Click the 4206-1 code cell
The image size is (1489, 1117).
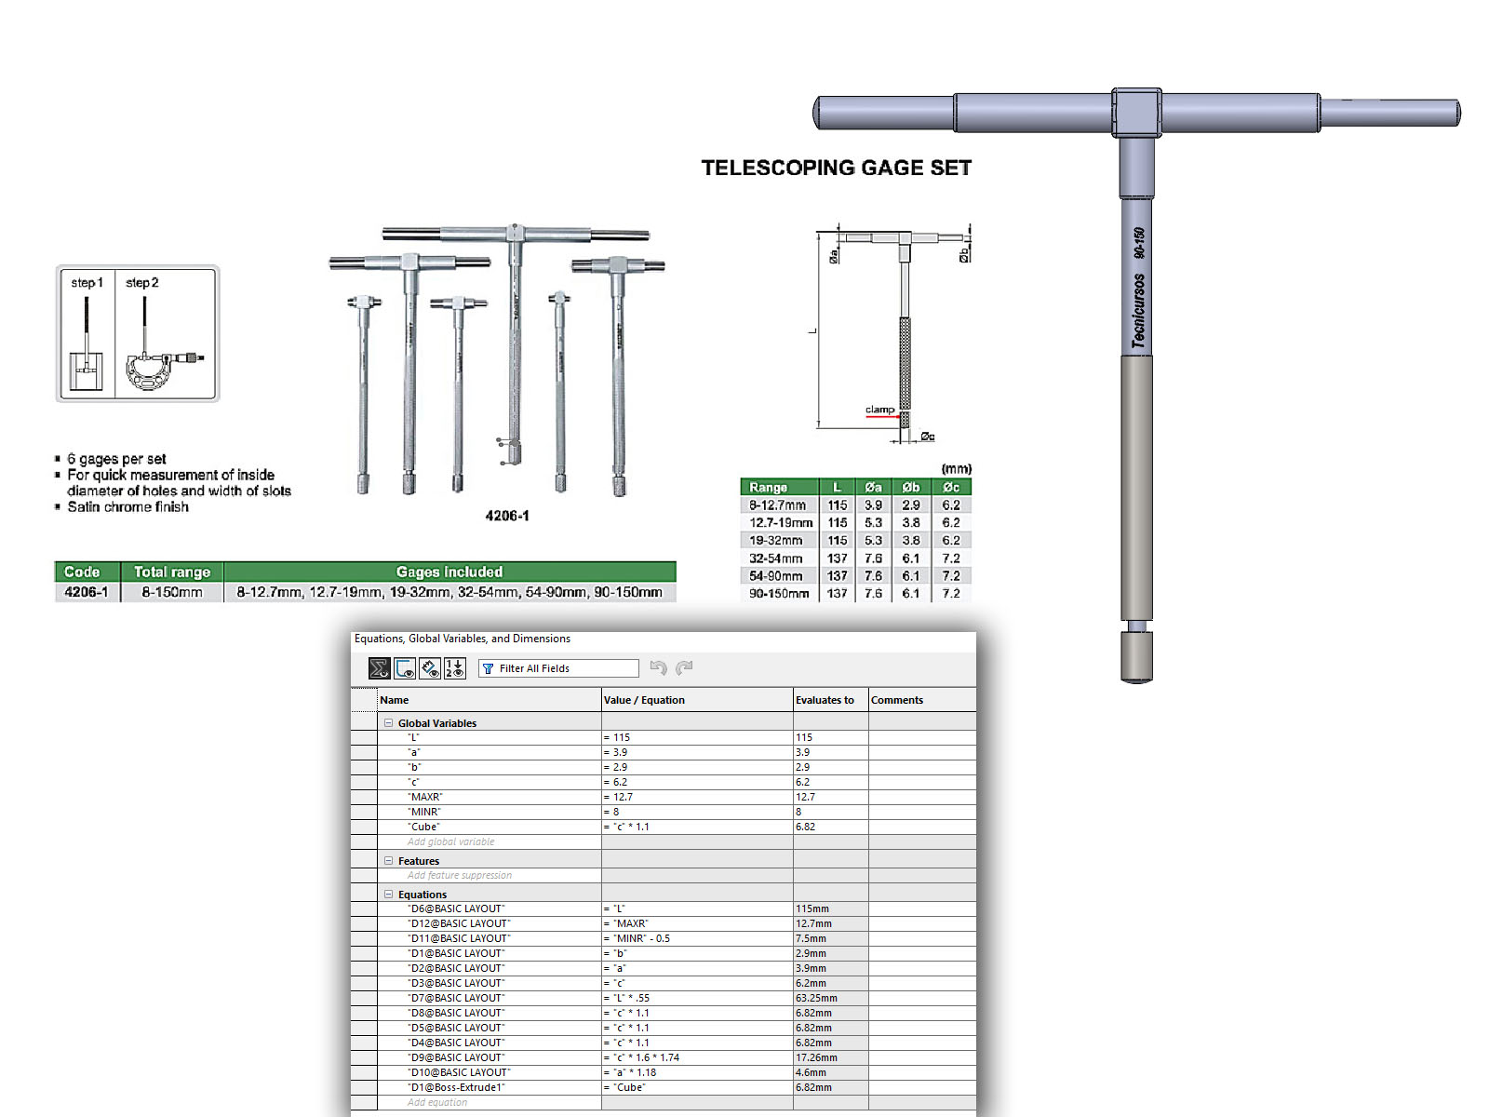[87, 592]
